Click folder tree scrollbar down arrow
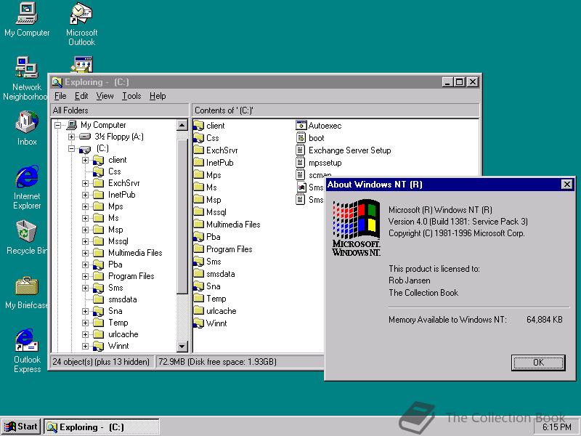 (182, 347)
